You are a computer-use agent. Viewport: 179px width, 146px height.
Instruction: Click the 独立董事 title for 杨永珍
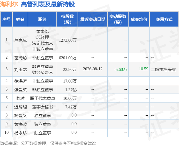point(42,133)
